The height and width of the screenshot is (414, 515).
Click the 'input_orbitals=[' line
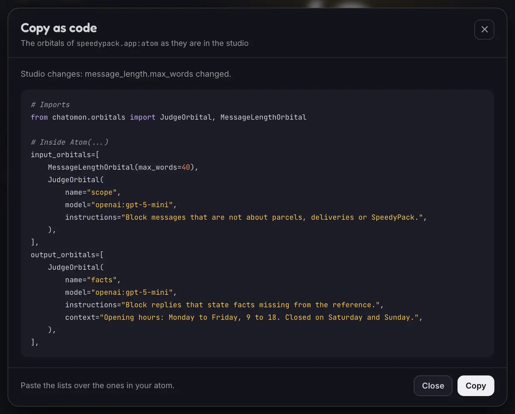pos(65,155)
